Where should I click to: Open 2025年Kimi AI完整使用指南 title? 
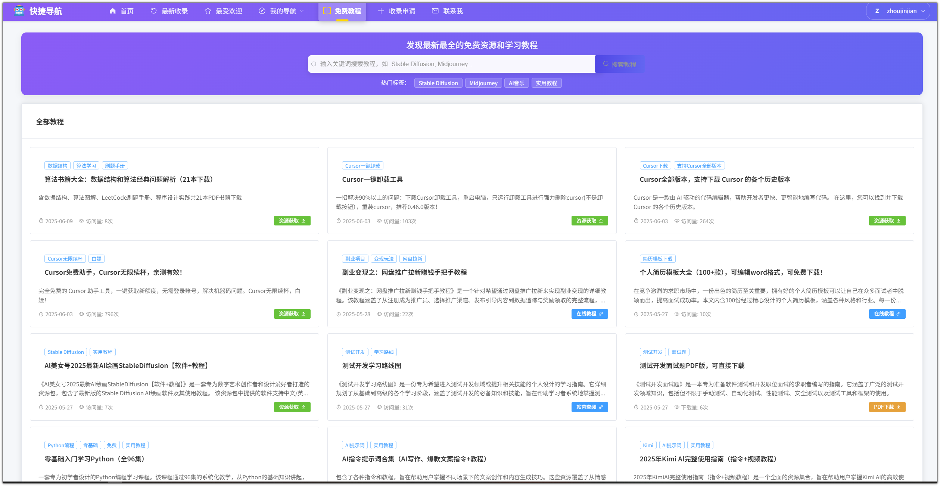709,459
